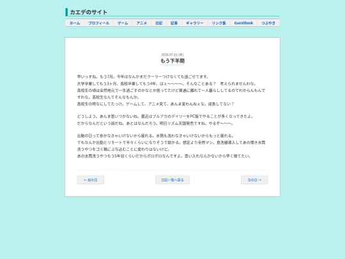
Task: Click the paragraph line starting 早いっすね。もう7月
Action: 143,77
